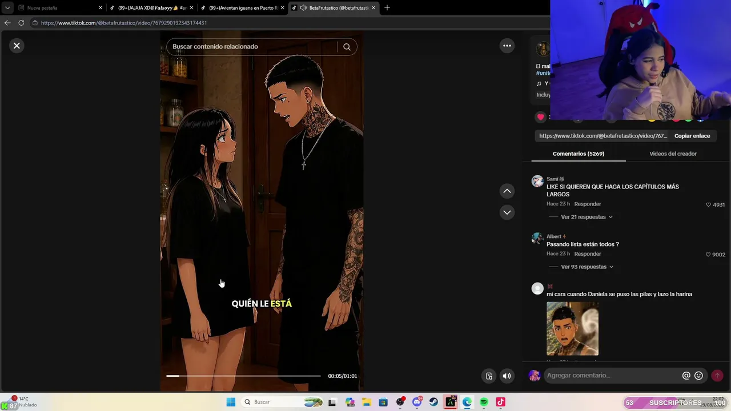
Task: Expand Ver 21 respuestas
Action: point(587,217)
